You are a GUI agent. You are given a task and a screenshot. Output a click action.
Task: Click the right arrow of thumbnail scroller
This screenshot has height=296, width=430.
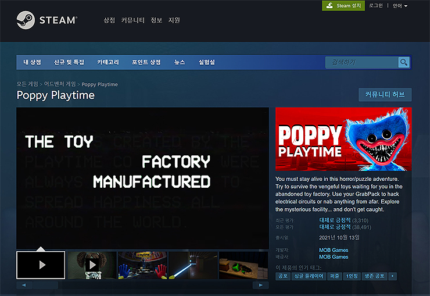point(261,286)
